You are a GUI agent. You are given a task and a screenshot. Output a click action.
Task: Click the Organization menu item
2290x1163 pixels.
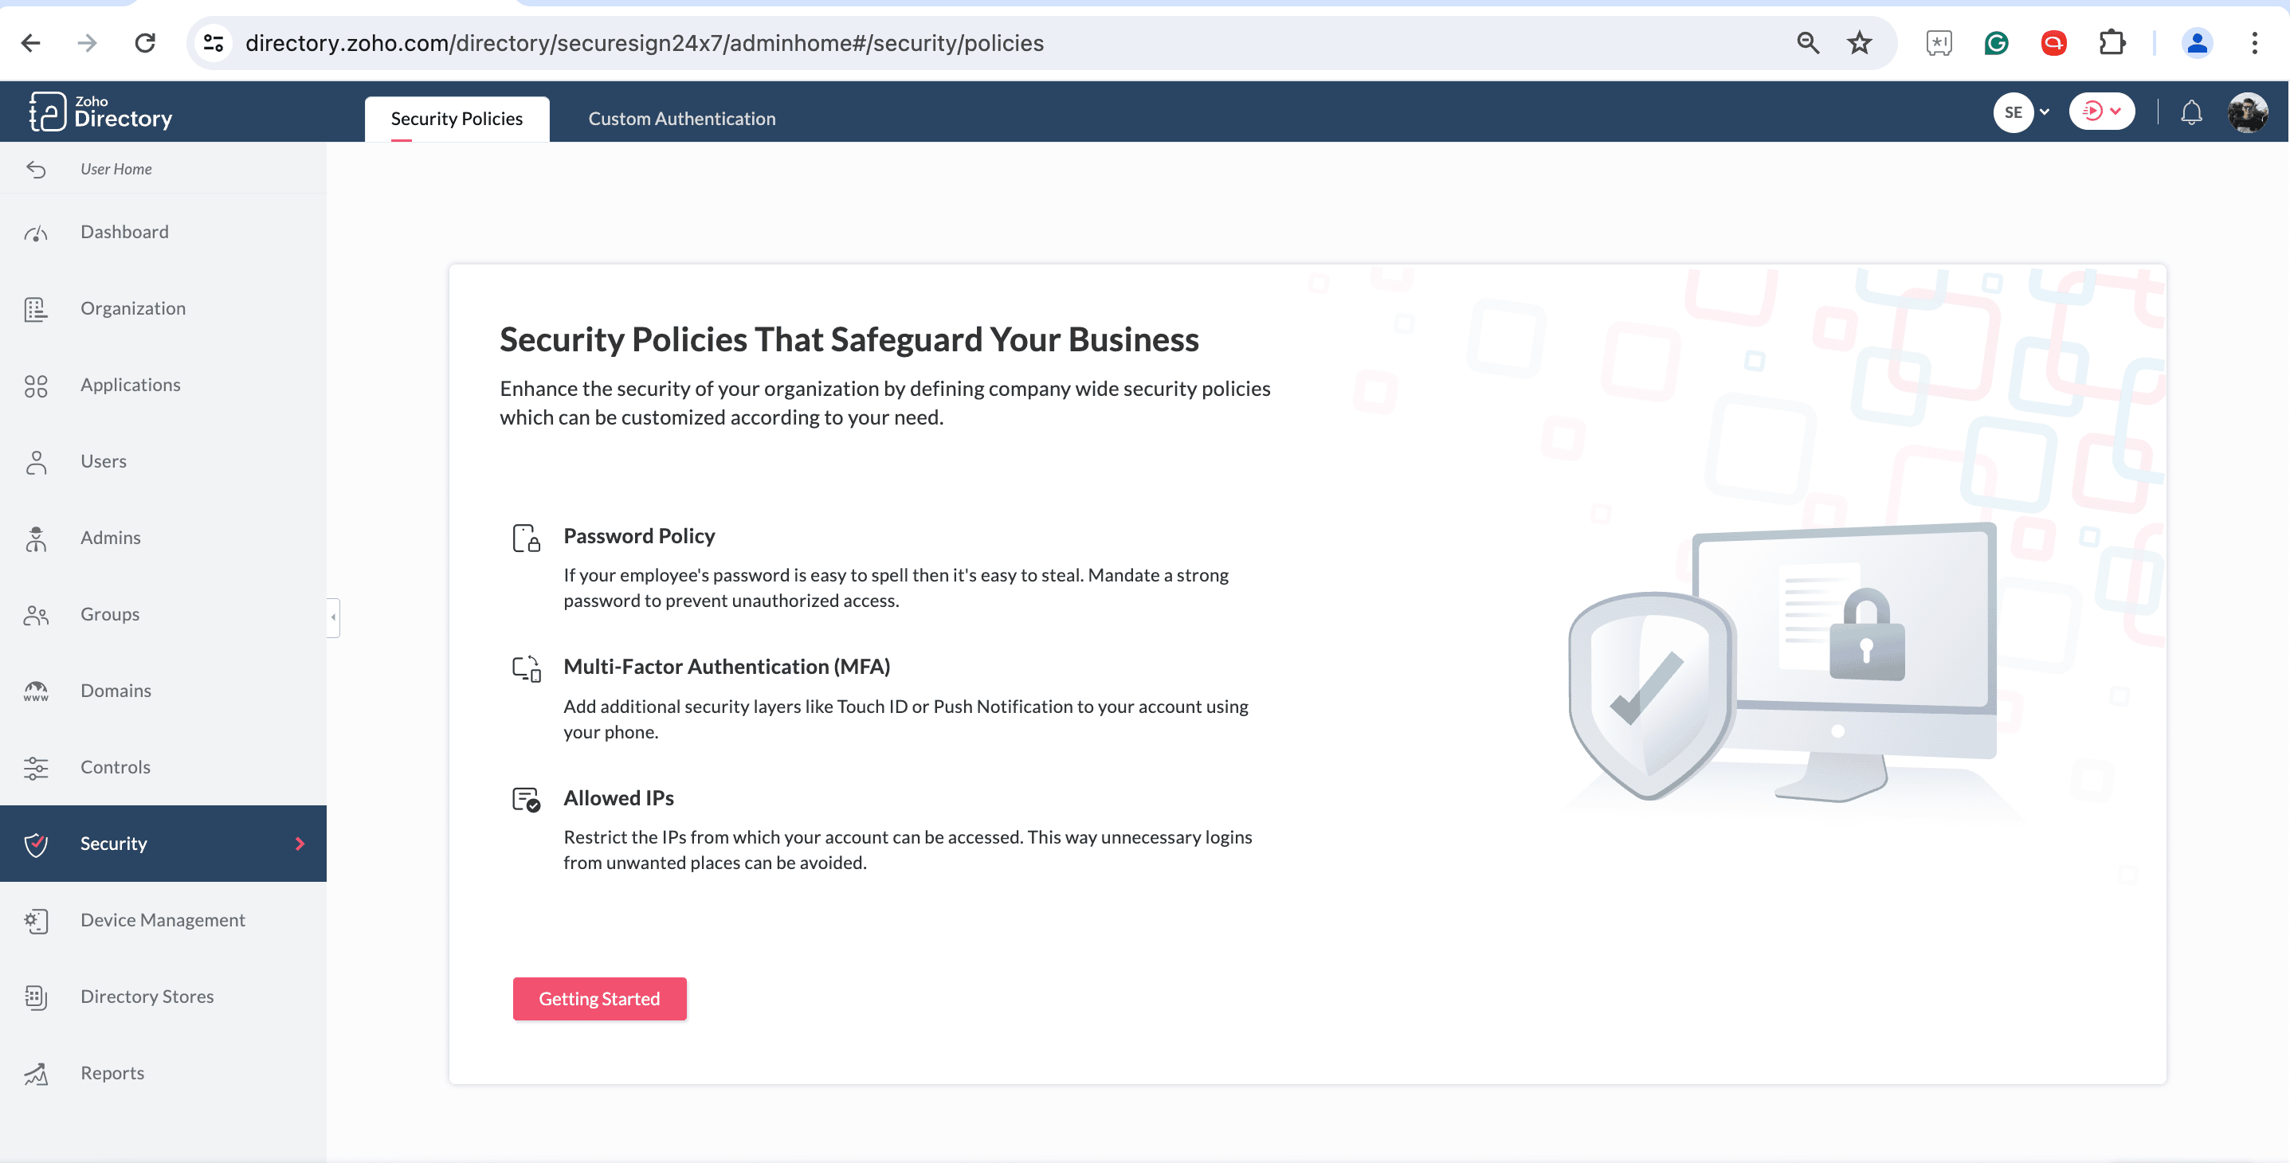pos(132,307)
